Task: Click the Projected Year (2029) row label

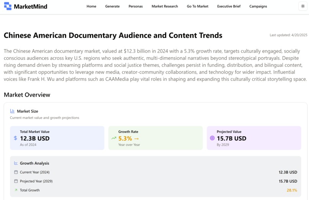Action: coord(36,181)
